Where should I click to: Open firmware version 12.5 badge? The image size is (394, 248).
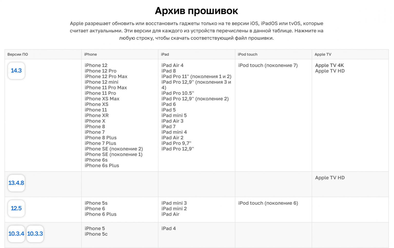pyautogui.click(x=16, y=208)
